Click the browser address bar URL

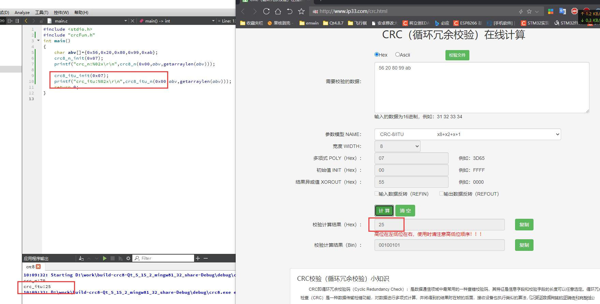(353, 11)
